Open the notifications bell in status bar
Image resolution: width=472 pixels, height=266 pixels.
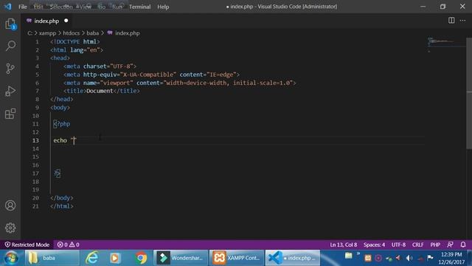[463, 245]
